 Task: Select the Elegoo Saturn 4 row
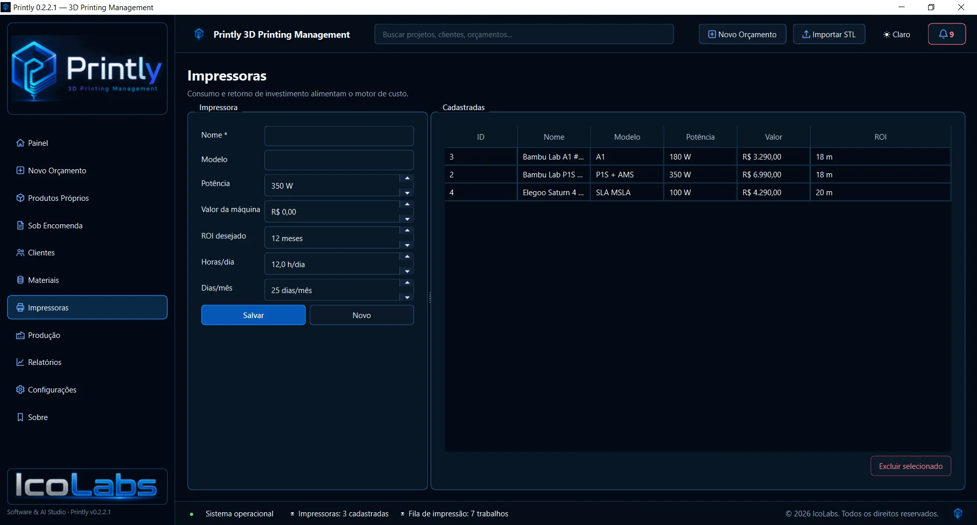pyautogui.click(x=697, y=193)
